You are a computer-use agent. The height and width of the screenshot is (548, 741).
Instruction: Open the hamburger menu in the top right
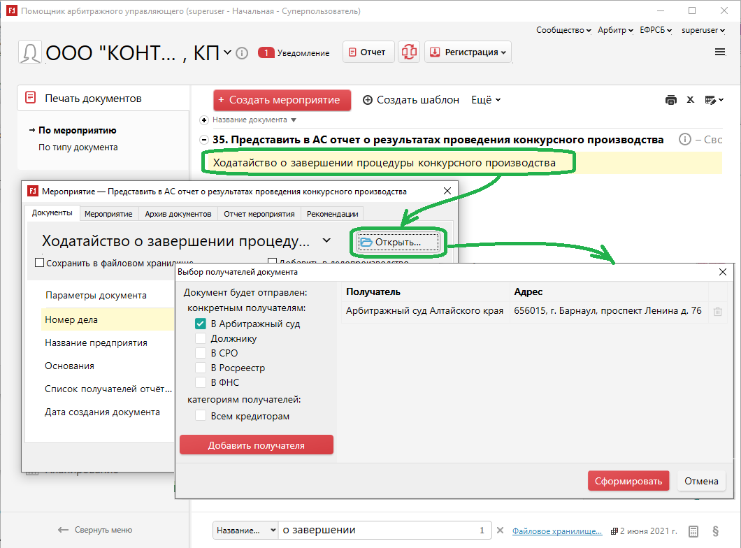click(720, 52)
